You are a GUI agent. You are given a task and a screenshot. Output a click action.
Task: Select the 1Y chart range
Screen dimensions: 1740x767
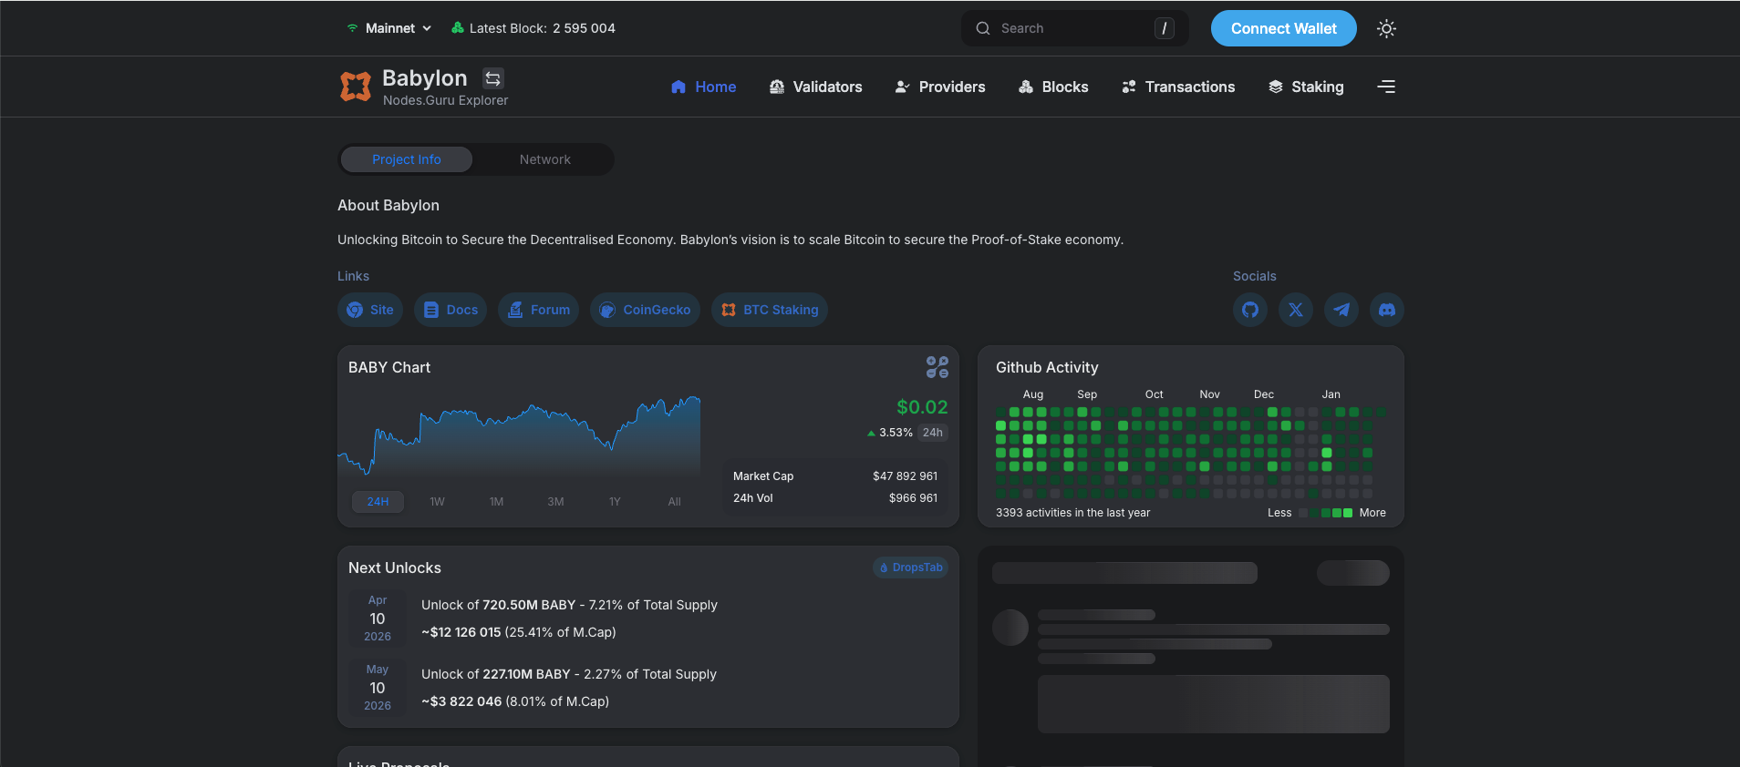615,502
